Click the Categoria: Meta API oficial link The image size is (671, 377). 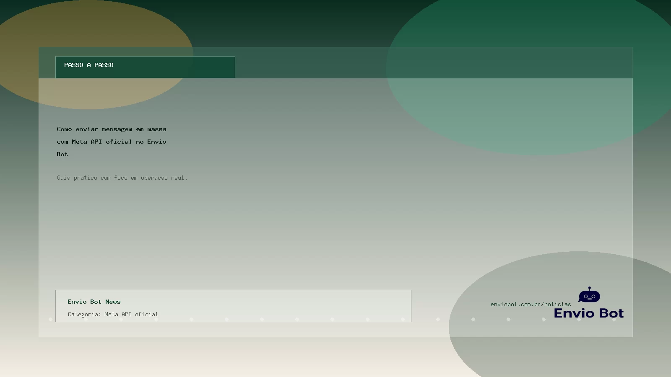point(113,314)
